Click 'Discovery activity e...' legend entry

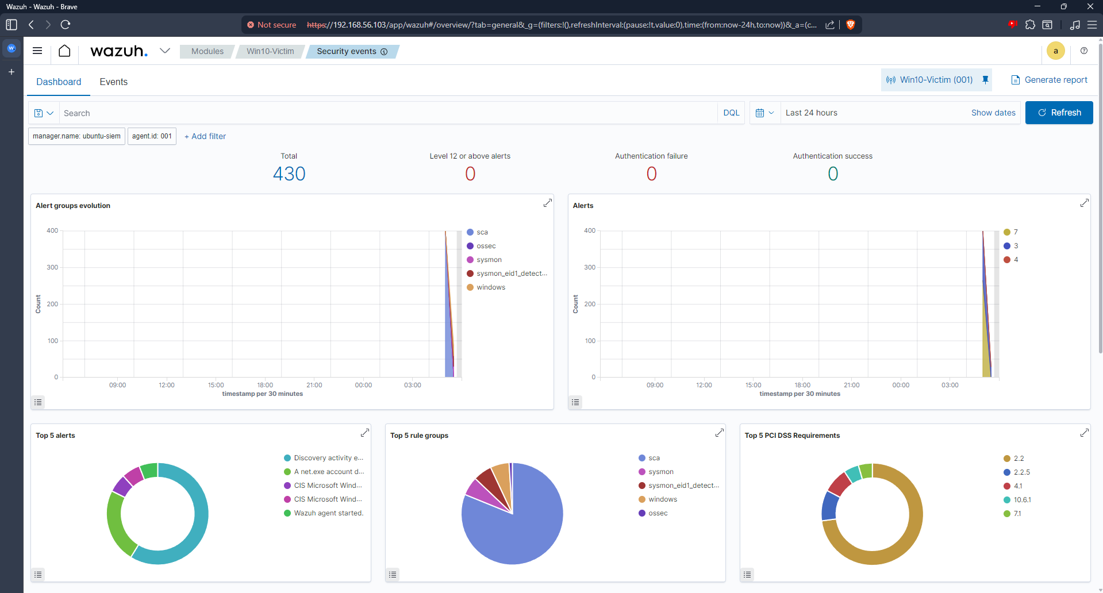point(324,458)
